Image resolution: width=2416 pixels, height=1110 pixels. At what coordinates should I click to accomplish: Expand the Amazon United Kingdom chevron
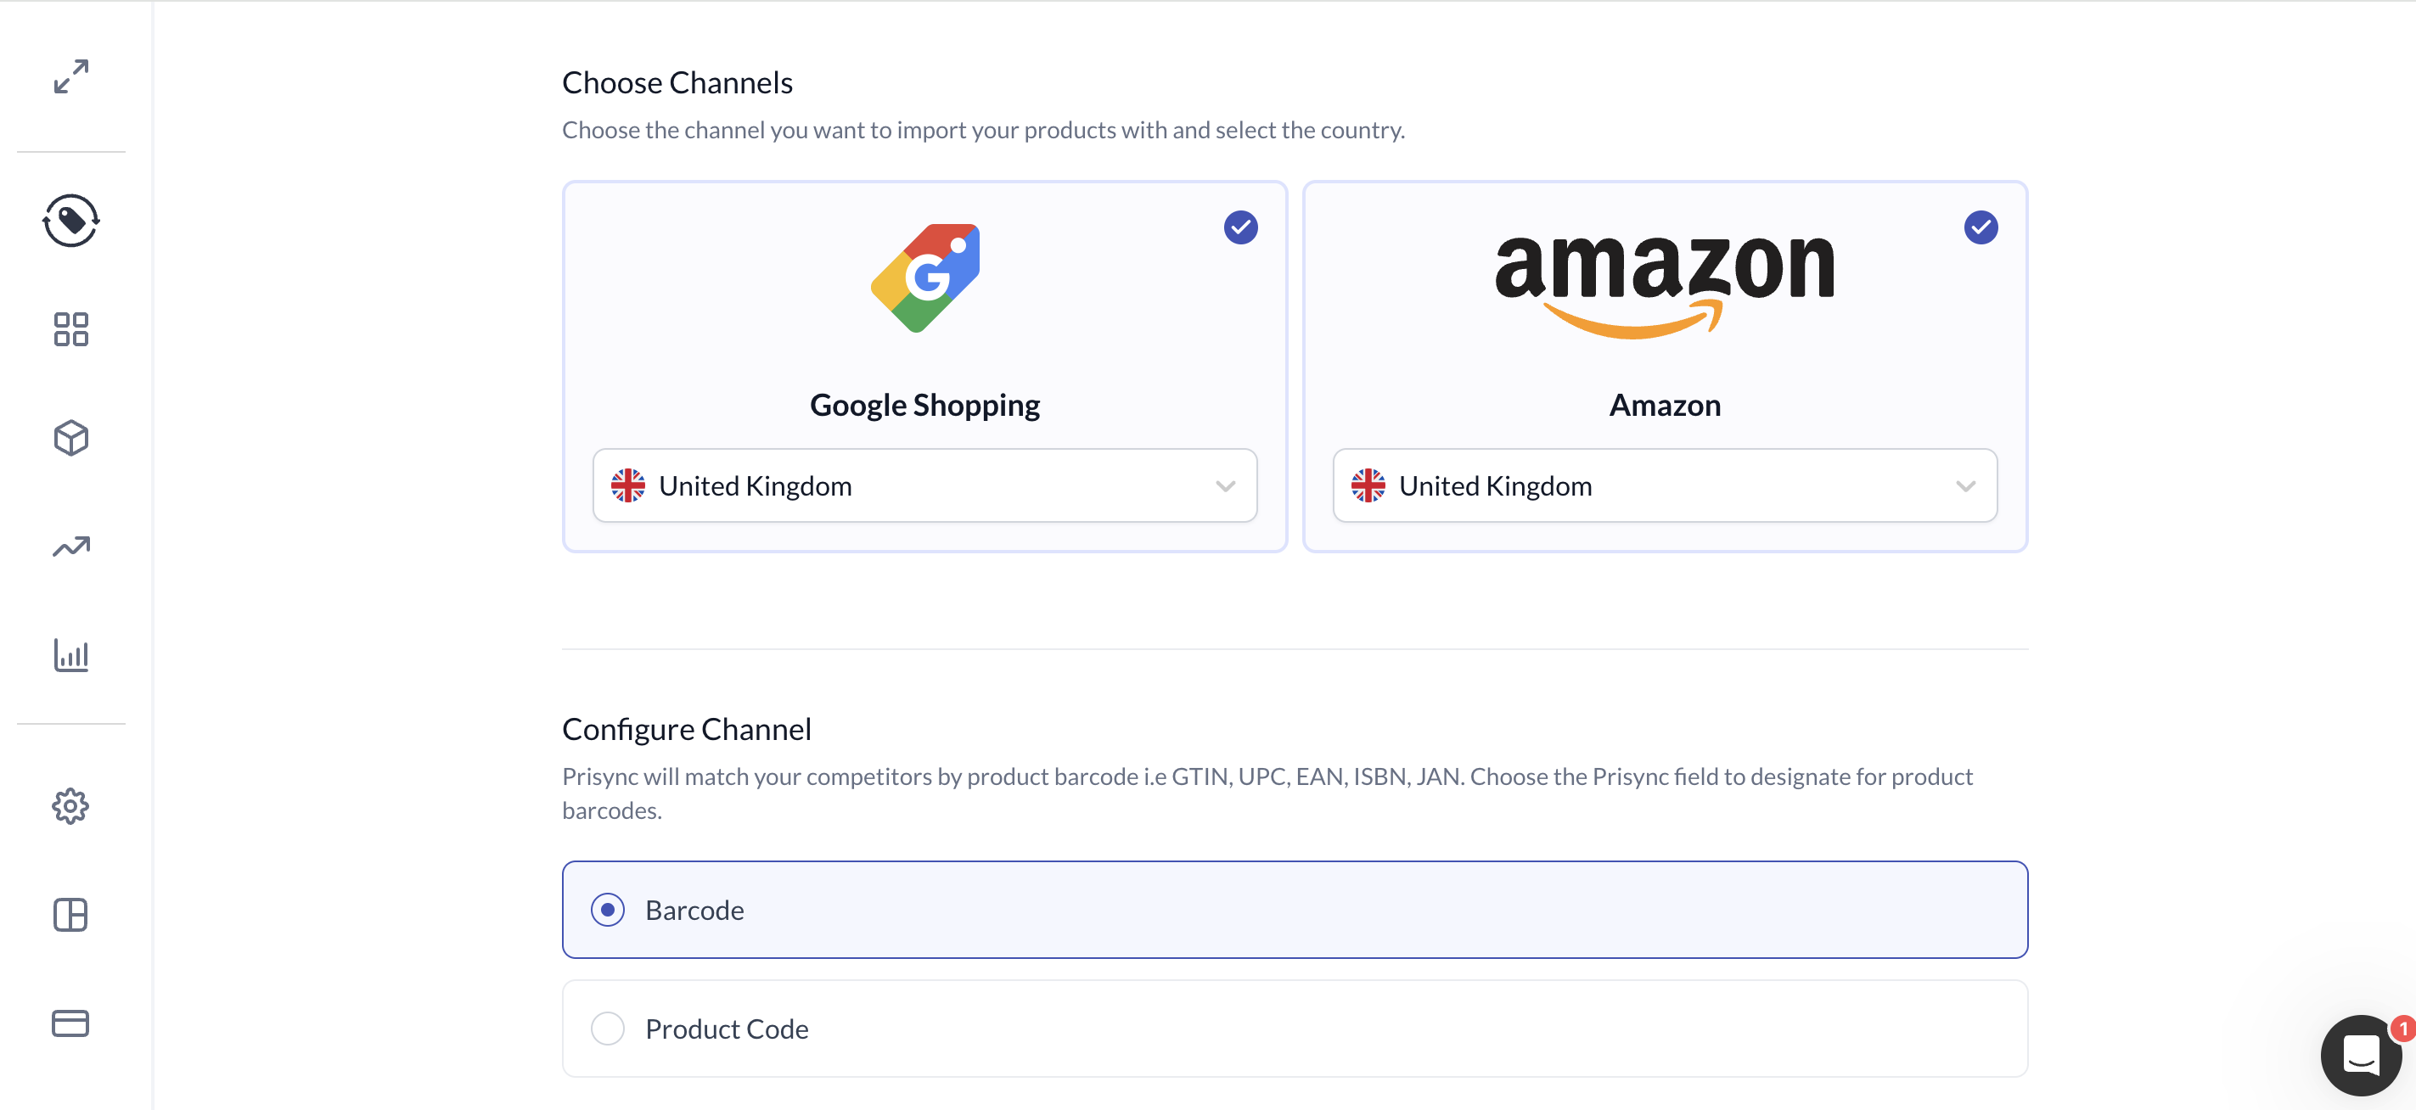[1965, 486]
